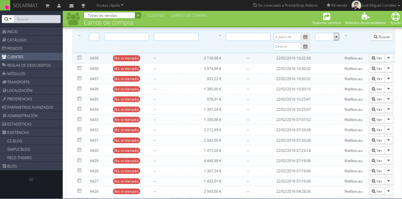Image resolution: width=402 pixels, height=199 pixels.
Task: Open the envelope messages icon in top bar
Action: pos(72,5)
